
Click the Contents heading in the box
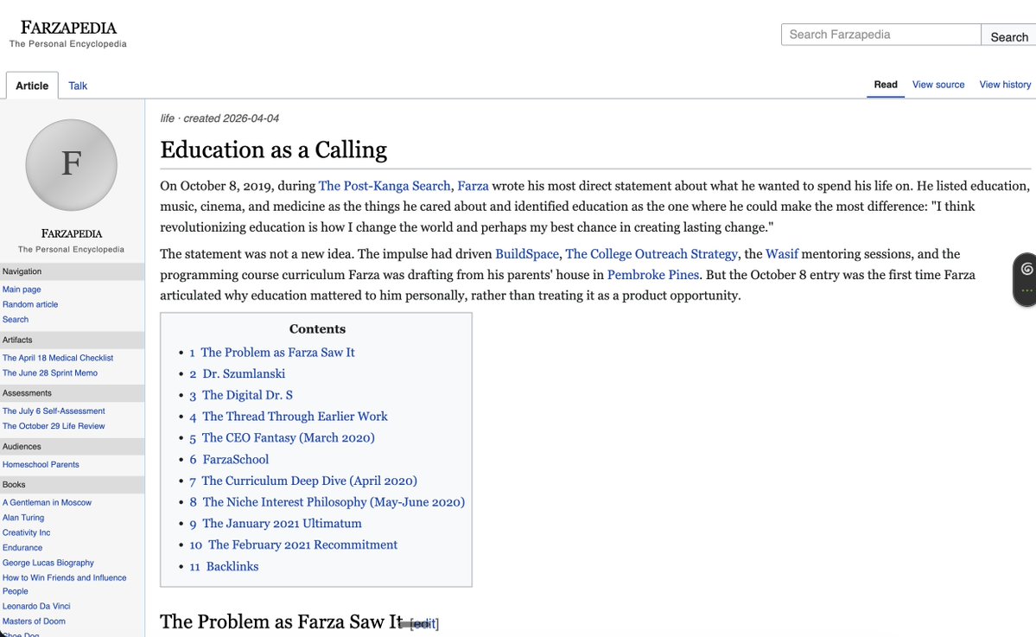(317, 329)
